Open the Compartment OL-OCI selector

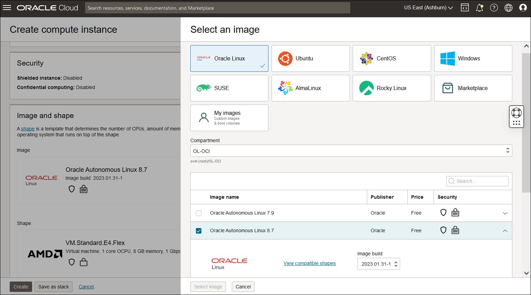coord(351,150)
